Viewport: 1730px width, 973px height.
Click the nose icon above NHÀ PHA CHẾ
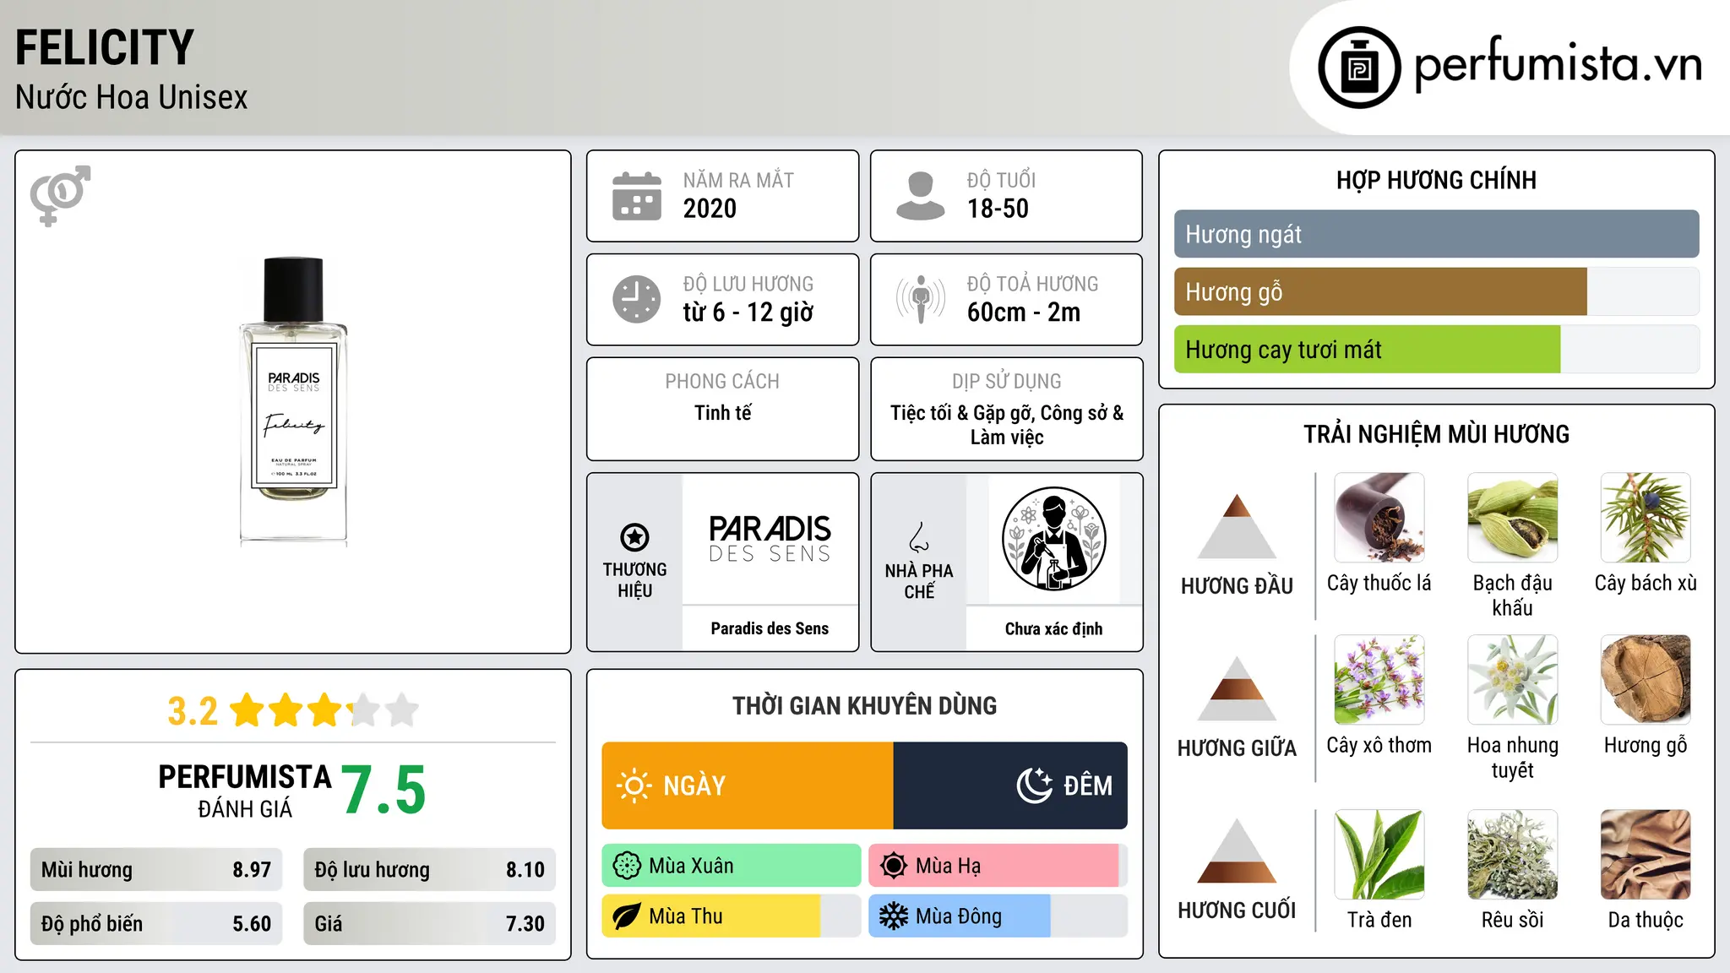click(919, 537)
